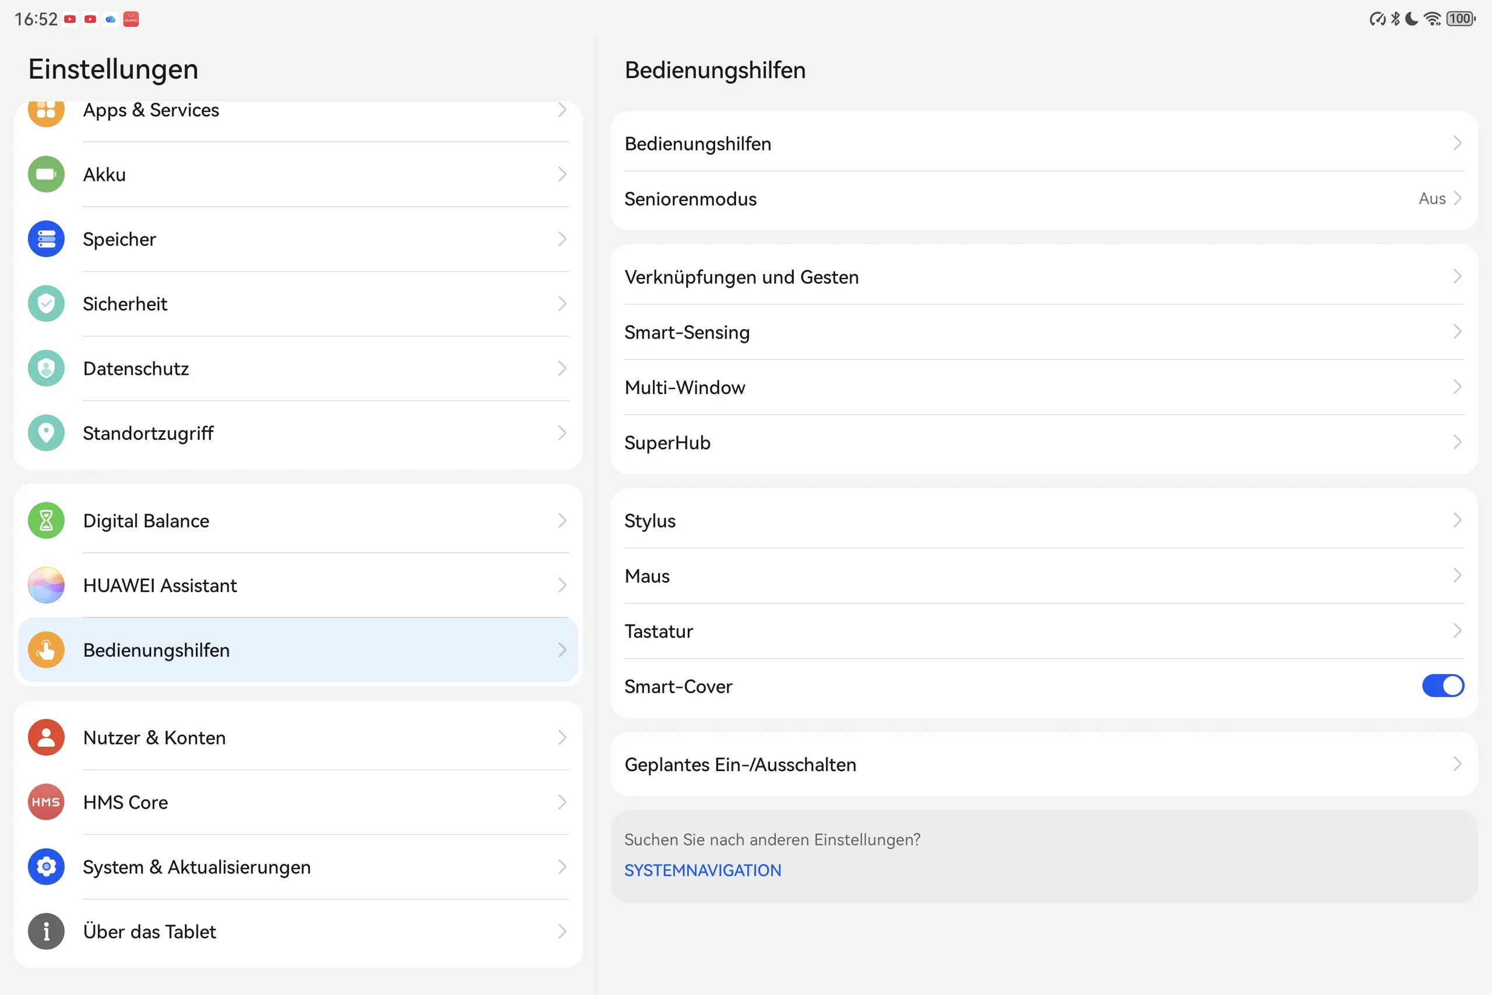Open Speicher in the settings menu
The image size is (1492, 995).
point(298,239)
